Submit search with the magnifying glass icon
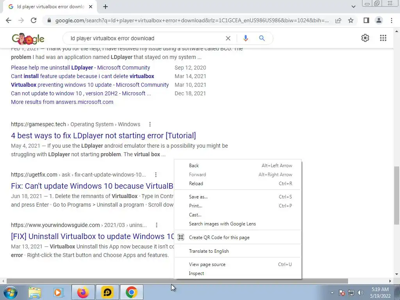 (x=262, y=38)
